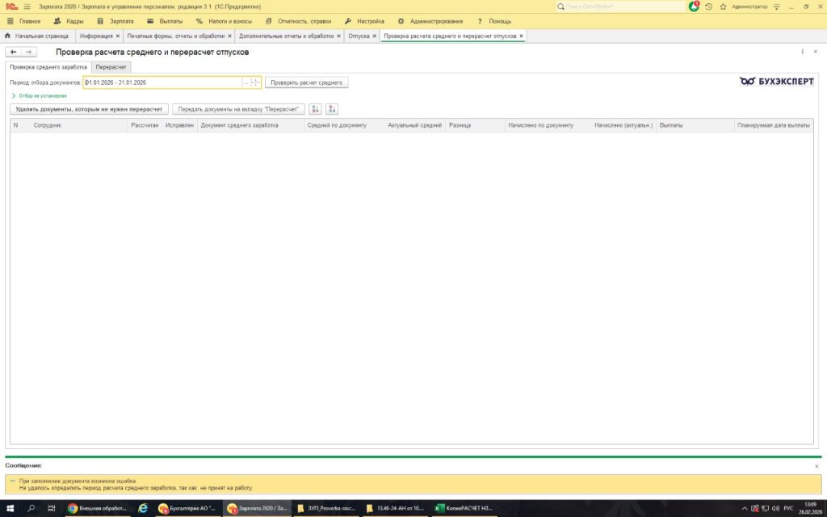This screenshot has width=827, height=517.
Task: Click the back navigation arrow
Action: pos(13,52)
